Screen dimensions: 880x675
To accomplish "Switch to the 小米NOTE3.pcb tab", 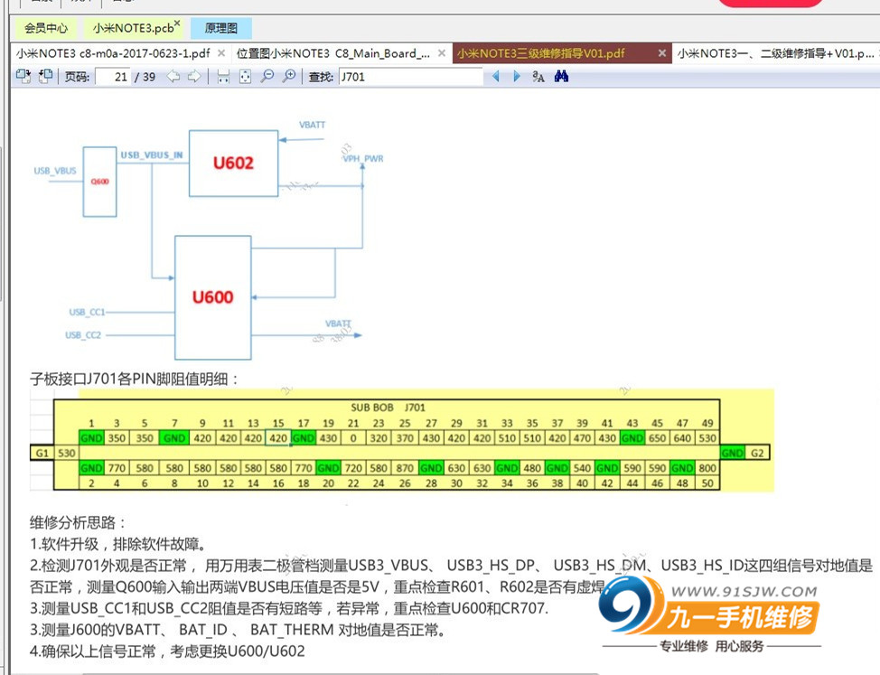I will tap(133, 28).
